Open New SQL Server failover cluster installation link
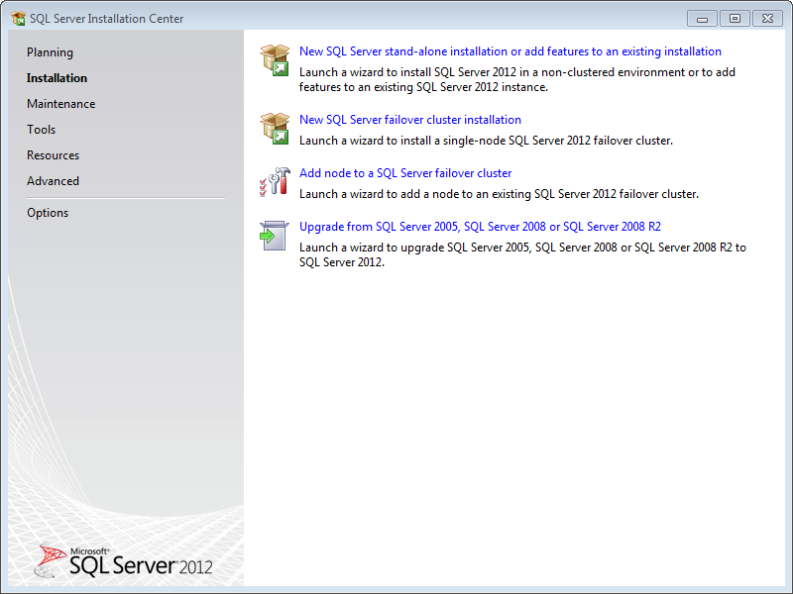 [410, 120]
